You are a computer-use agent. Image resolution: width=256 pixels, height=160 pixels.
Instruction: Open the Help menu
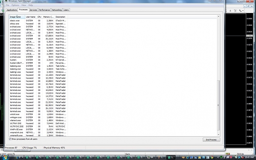(31, 5)
